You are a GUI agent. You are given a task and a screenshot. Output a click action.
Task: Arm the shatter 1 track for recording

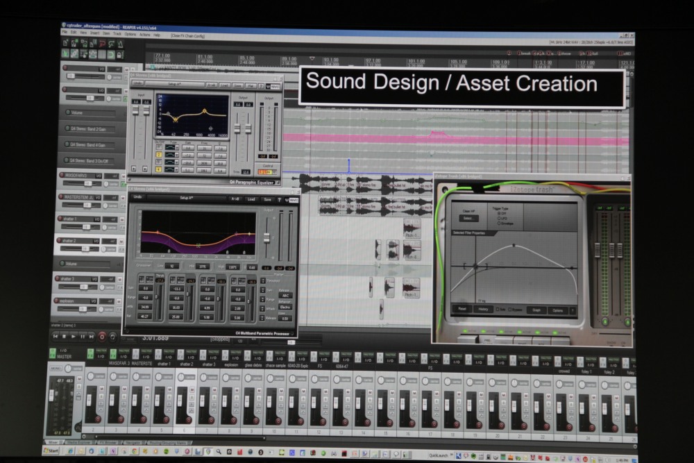coord(59,219)
